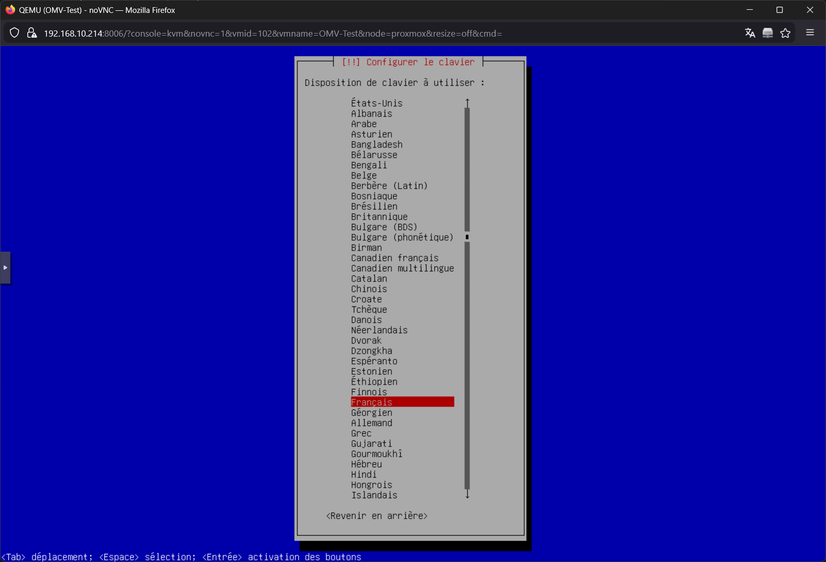
Task: Select Bosniaque keyboard layout
Action: [374, 196]
